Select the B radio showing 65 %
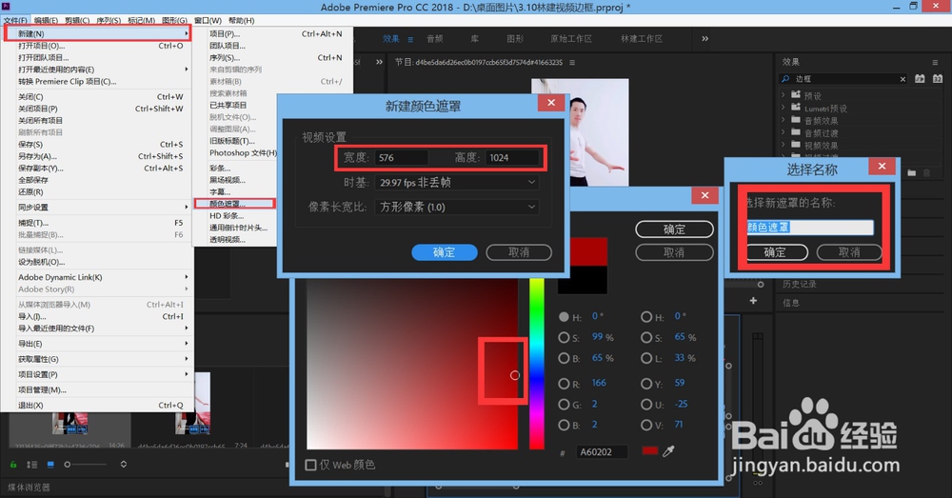The image size is (952, 498). pos(564,358)
